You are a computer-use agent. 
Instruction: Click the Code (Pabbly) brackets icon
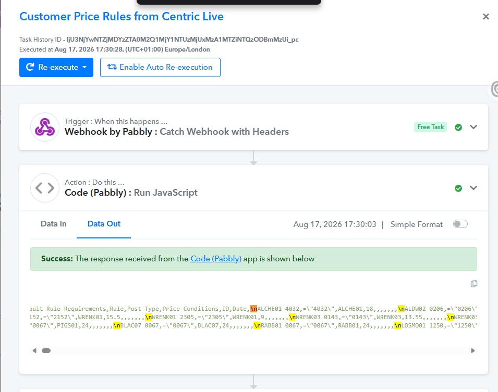[x=45, y=188]
